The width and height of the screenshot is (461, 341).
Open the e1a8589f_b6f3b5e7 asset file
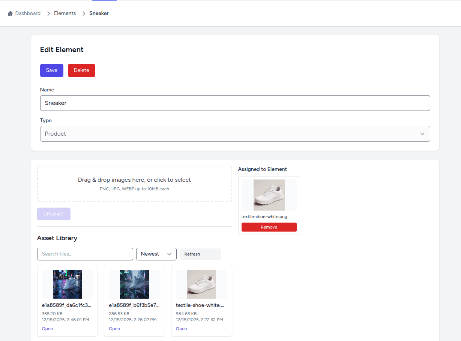[x=114, y=329]
